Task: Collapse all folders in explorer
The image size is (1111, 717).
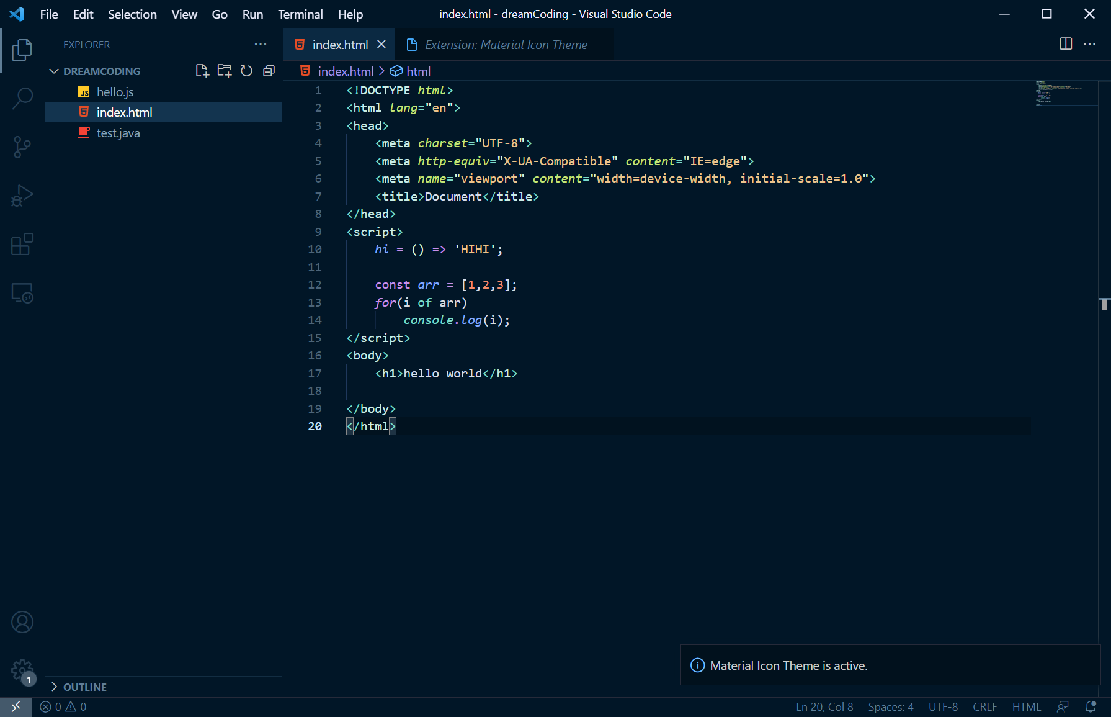Action: coord(269,71)
